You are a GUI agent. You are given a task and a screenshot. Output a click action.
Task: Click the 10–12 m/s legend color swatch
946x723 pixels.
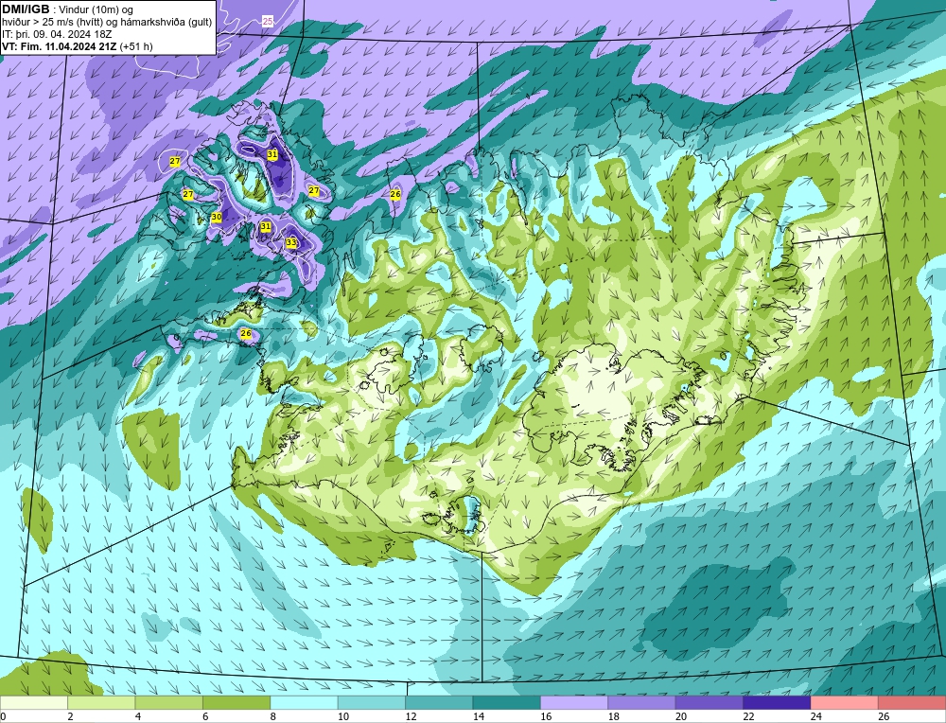372,702
